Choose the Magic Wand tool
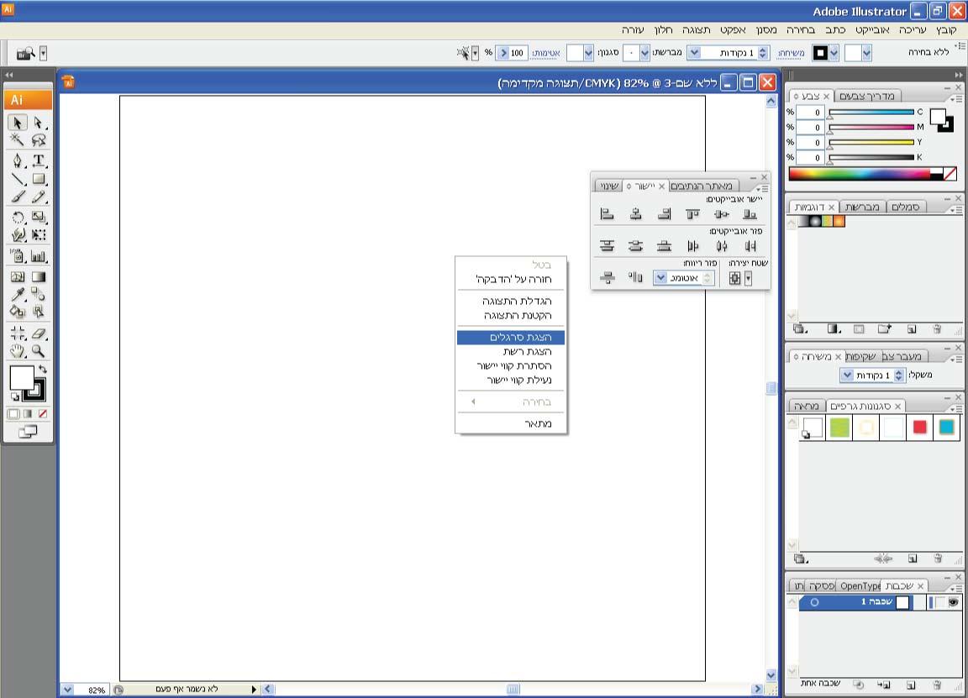The height and width of the screenshot is (698, 968). 18,140
